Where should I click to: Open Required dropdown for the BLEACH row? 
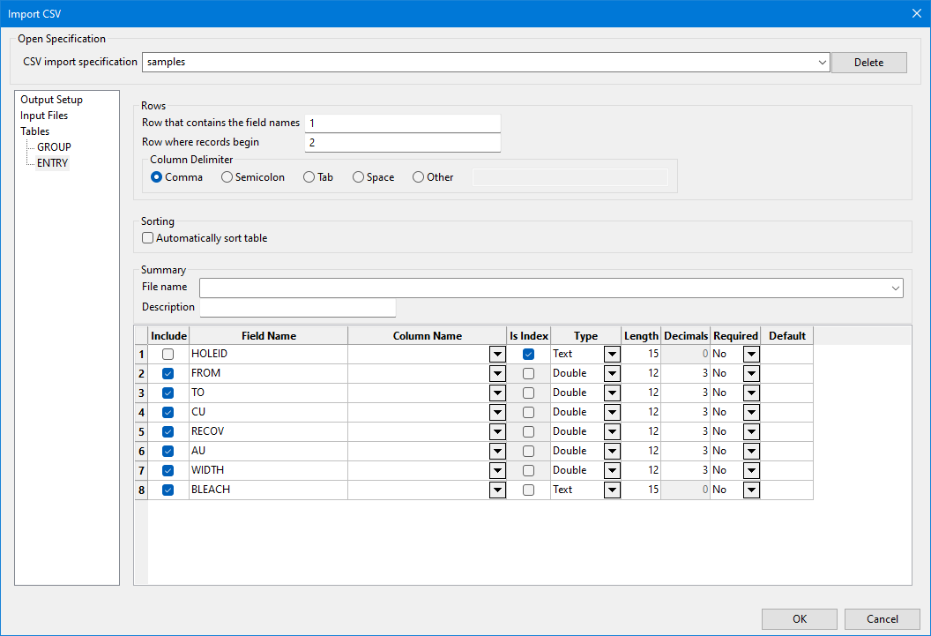pyautogui.click(x=750, y=490)
